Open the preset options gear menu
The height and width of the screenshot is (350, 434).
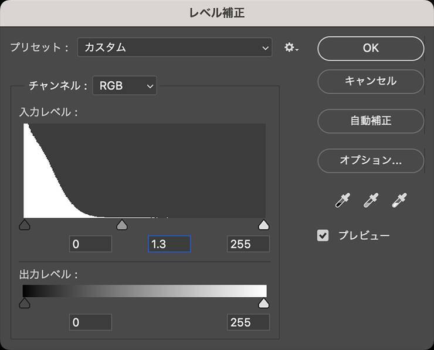tap(291, 48)
